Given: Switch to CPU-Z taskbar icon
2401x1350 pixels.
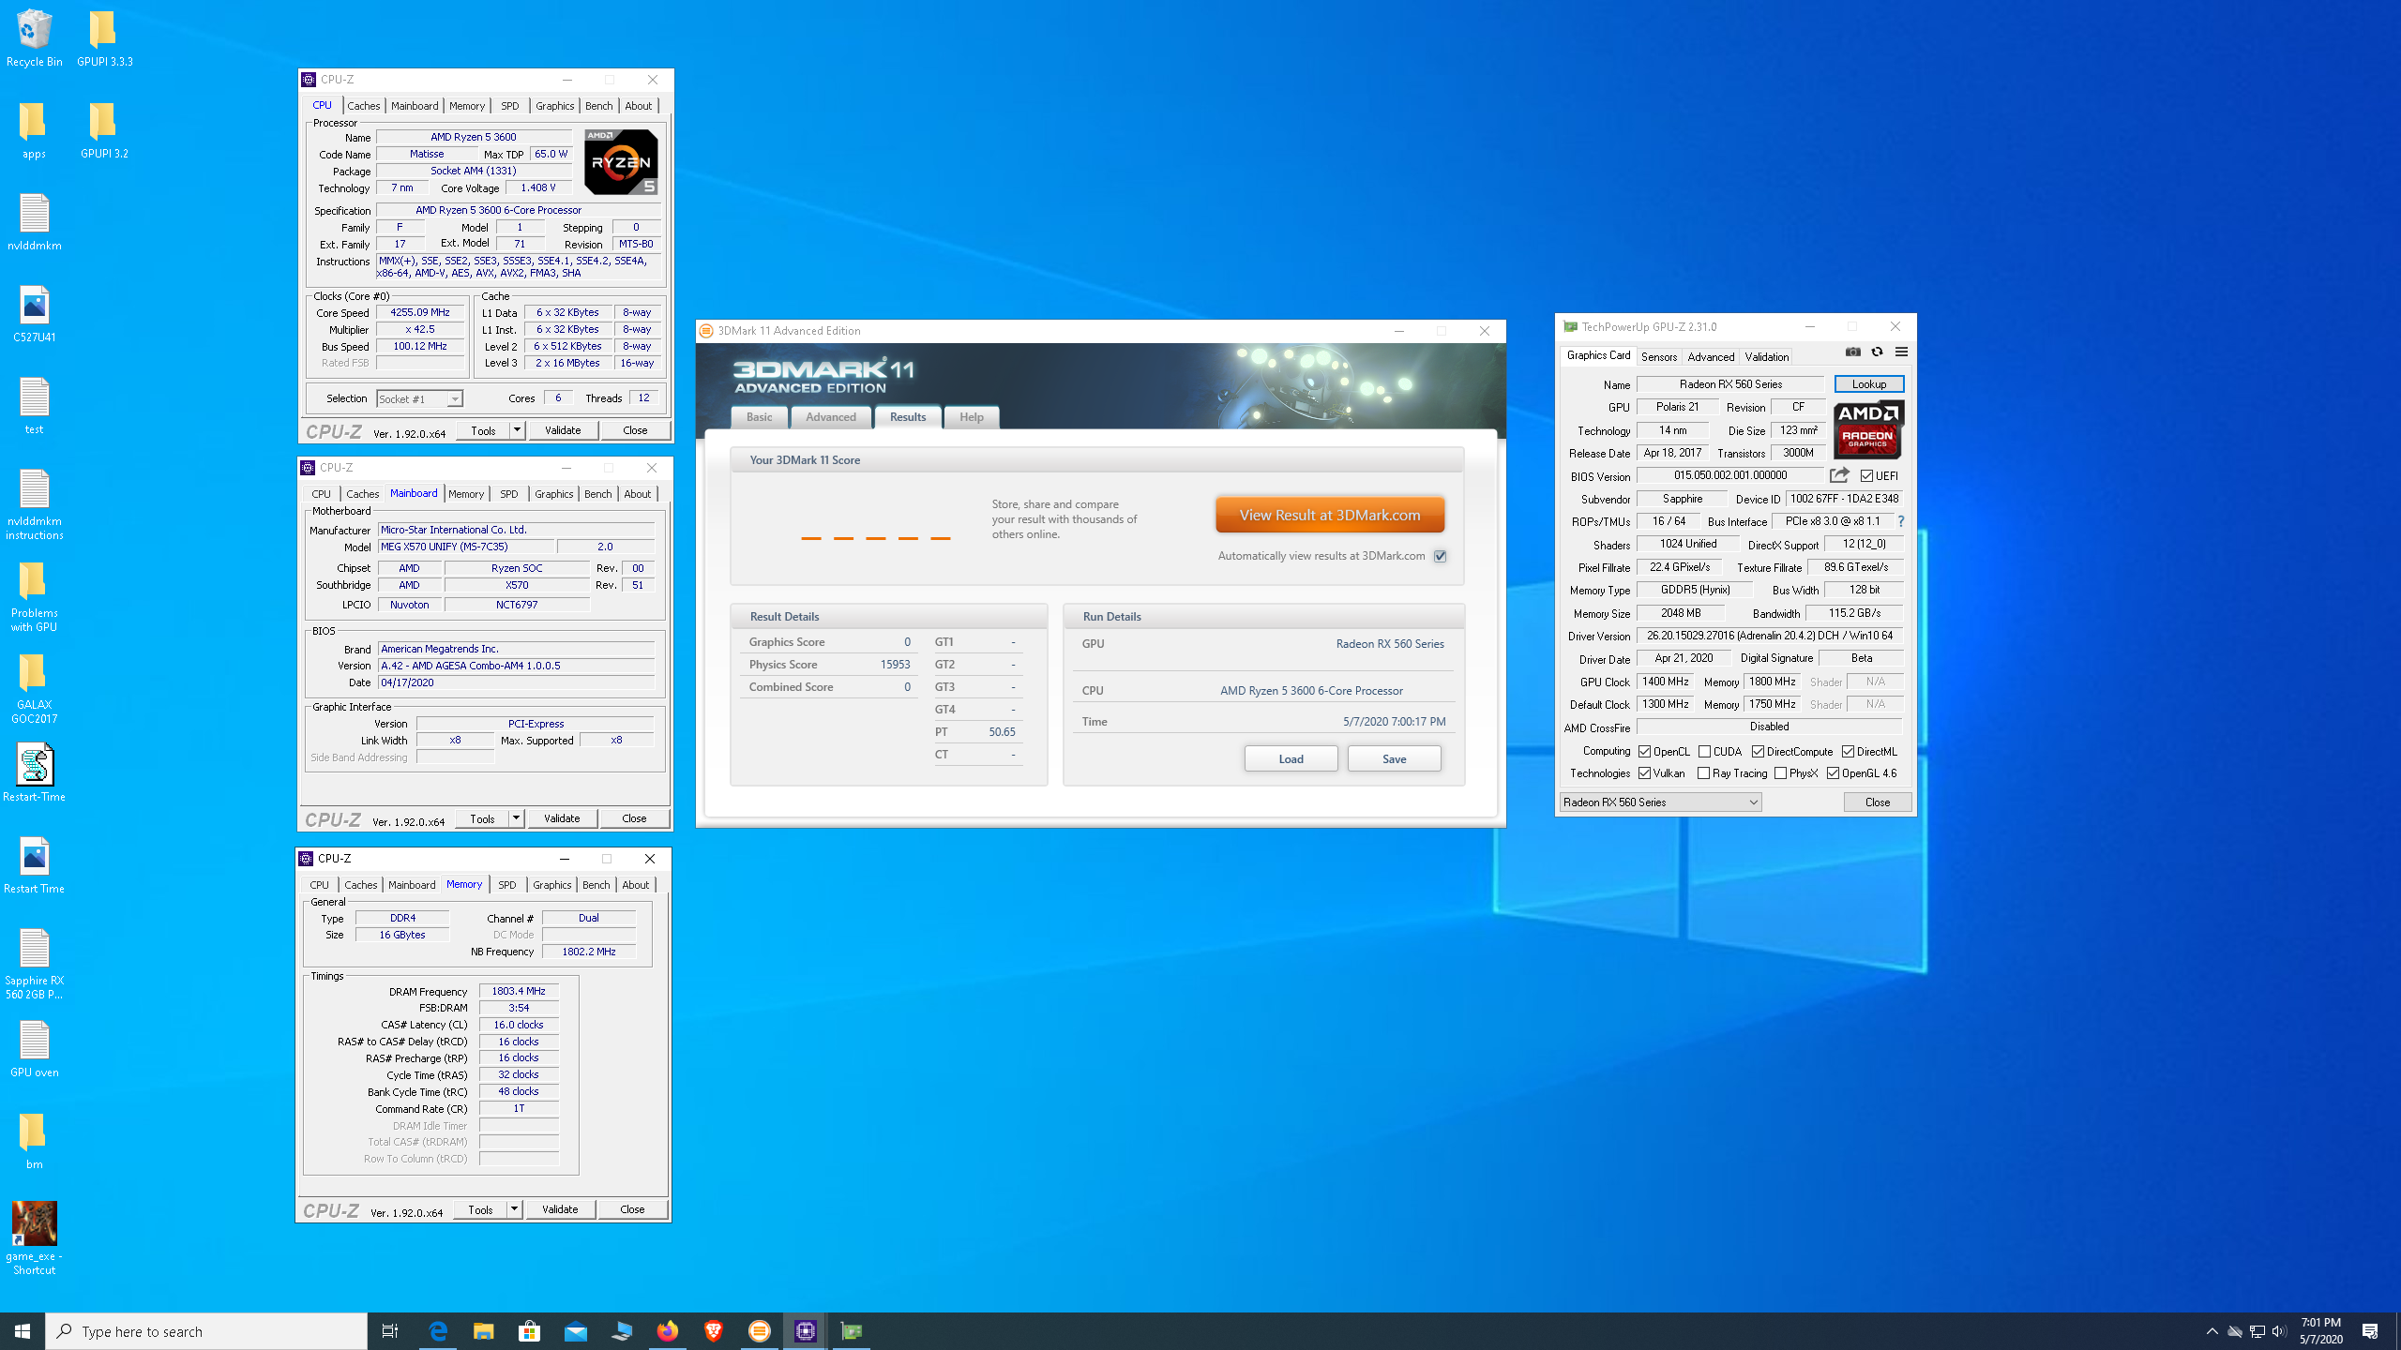Looking at the screenshot, I should (805, 1331).
